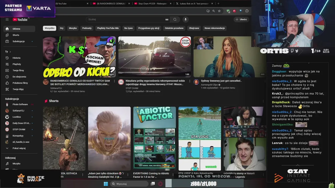Open Muzyka under Odkrywaj

(19, 163)
